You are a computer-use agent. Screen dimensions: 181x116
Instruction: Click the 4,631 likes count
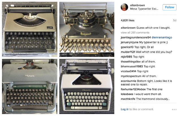[x=128, y=21]
